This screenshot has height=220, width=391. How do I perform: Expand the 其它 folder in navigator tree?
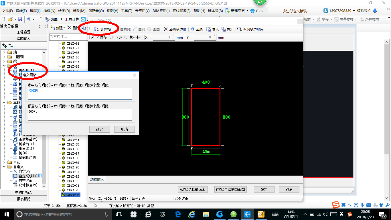click(4, 162)
